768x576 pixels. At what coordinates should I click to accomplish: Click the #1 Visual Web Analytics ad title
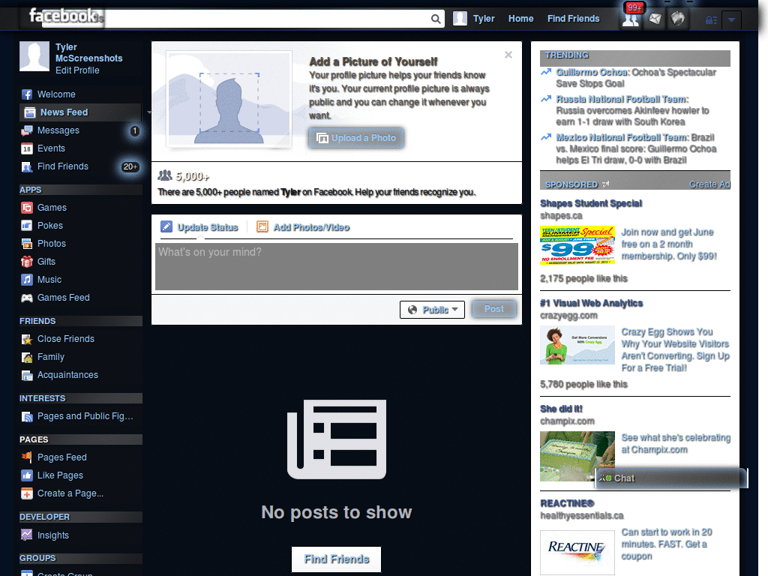pyautogui.click(x=591, y=303)
